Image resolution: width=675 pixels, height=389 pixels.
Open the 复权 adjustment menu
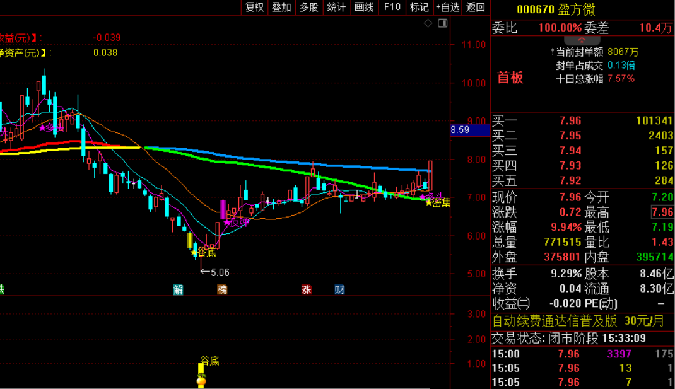pyautogui.click(x=254, y=8)
